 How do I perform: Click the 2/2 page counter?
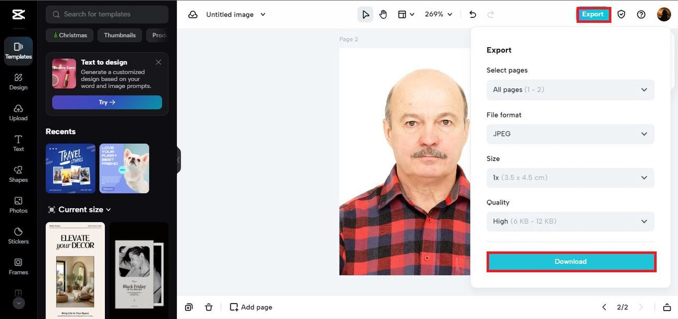tap(622, 307)
